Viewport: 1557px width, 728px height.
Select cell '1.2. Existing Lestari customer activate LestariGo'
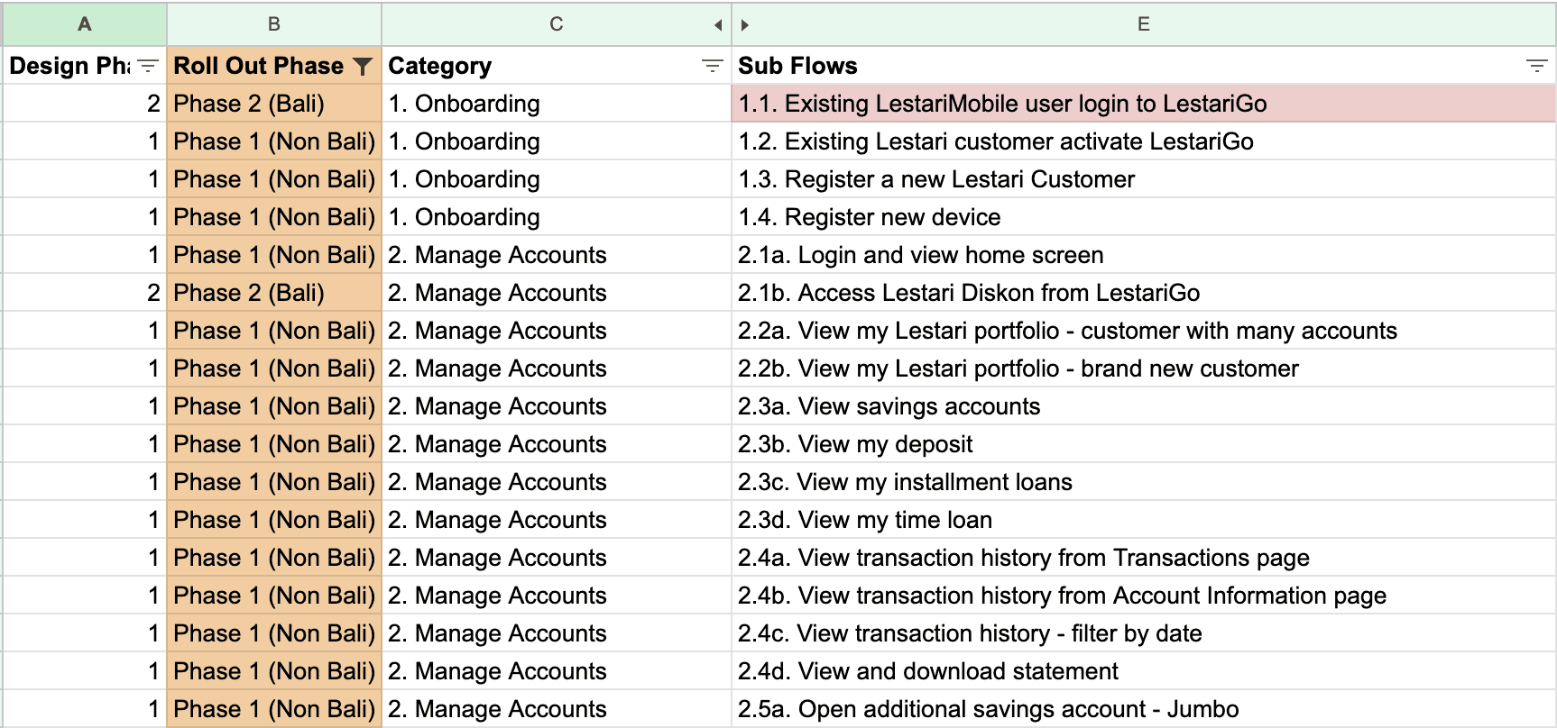[x=1144, y=141]
